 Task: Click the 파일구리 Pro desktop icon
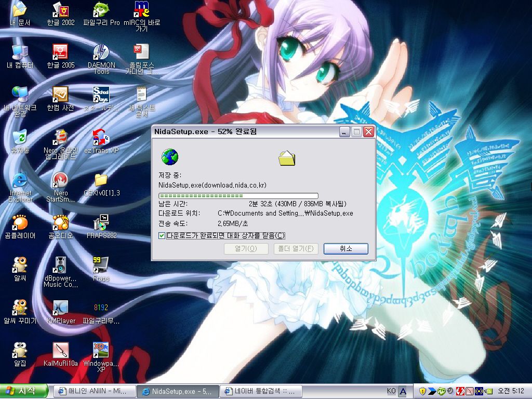coord(101,10)
